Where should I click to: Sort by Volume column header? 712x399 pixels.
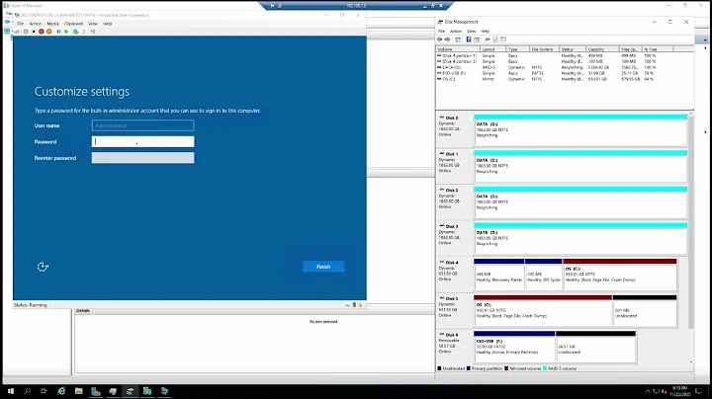pos(458,49)
